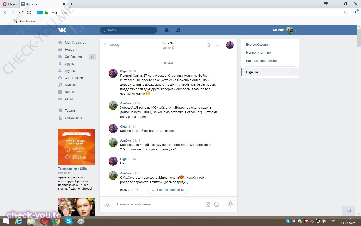Open the Opera Меню button
Screen dimensions: 361x226
pos(10,4)
